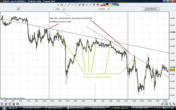Click the second icon in the bottom-left toolbar
Screen dimensions: 176x110
coord(6,104)
